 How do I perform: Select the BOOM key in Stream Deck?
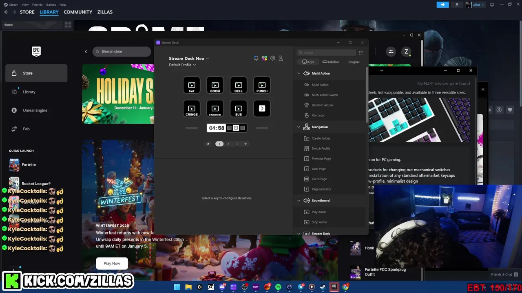pos(215,85)
